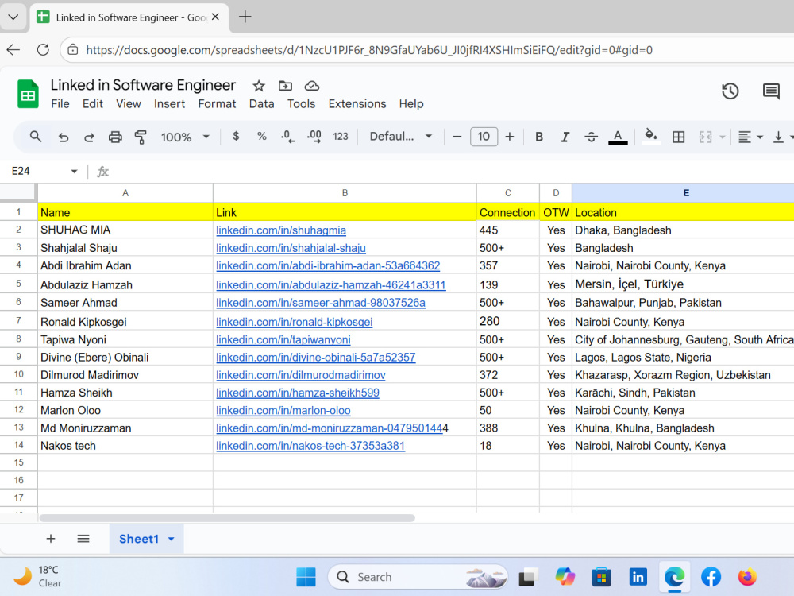Viewport: 794px width, 596px height.
Task: Open the Data menu
Action: coord(261,104)
